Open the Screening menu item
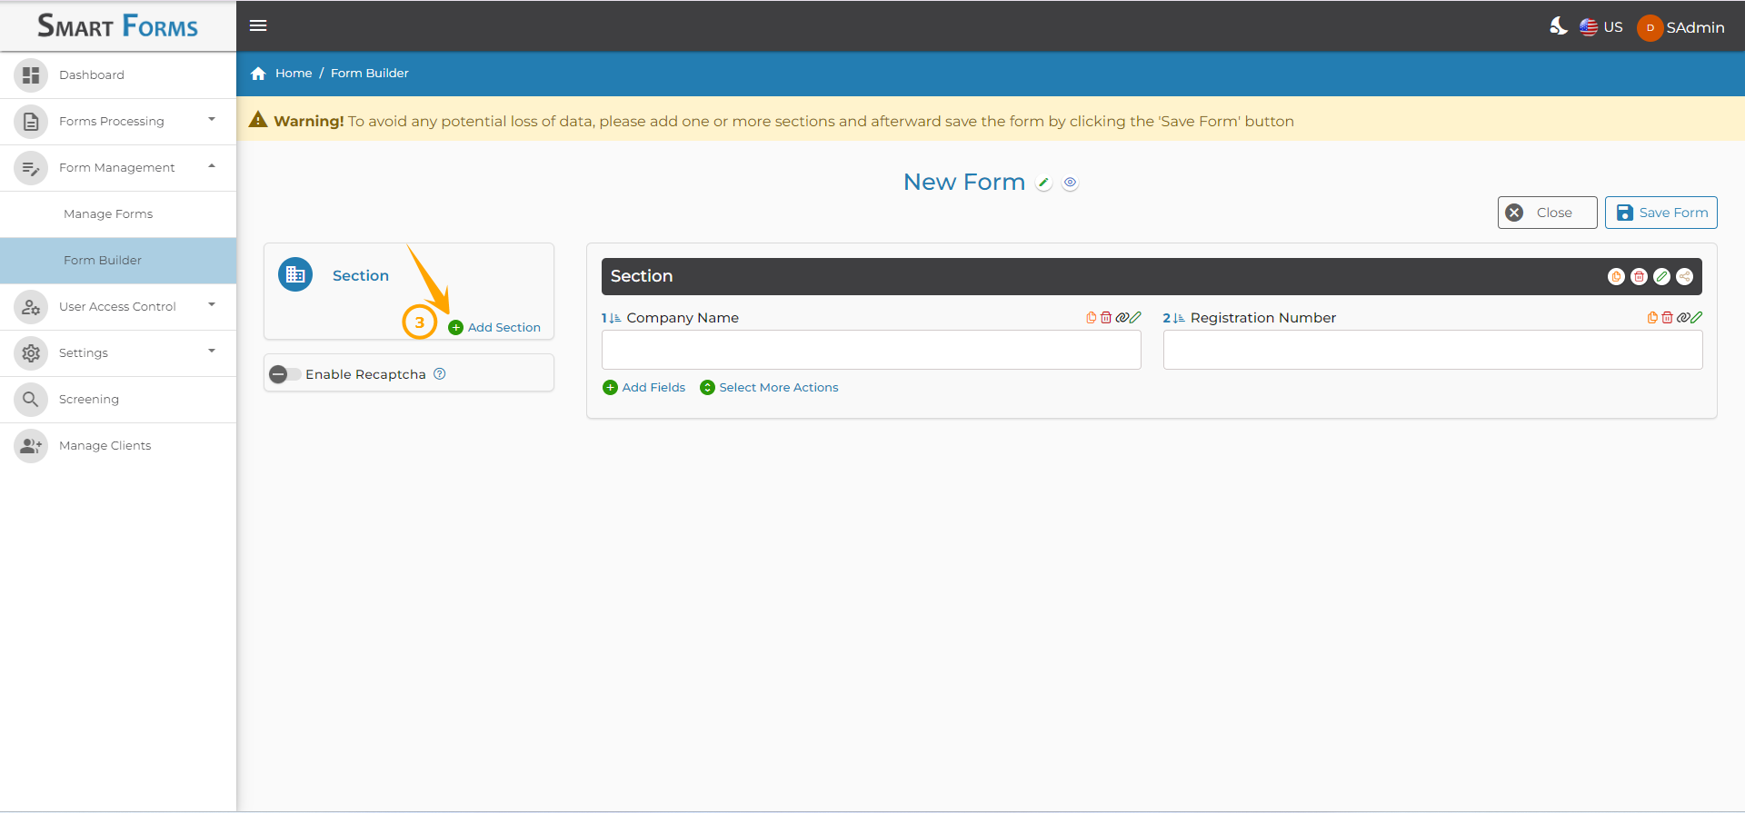 tap(118, 400)
